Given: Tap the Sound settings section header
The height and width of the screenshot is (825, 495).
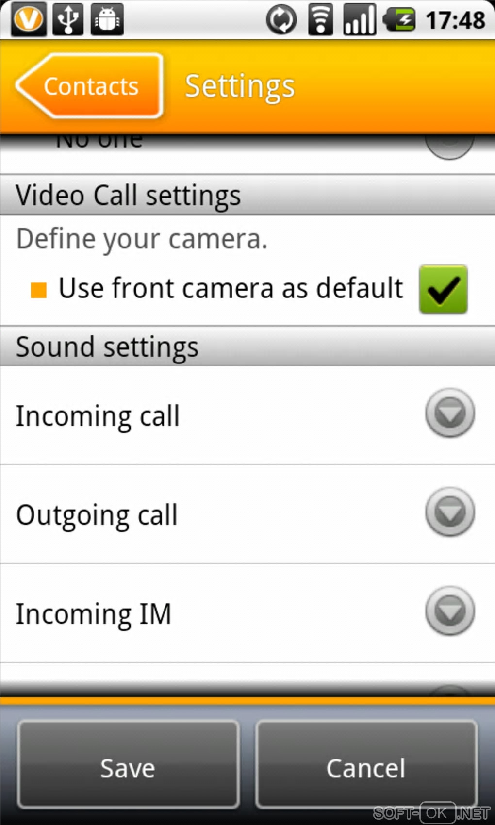Looking at the screenshot, I should pos(108,347).
